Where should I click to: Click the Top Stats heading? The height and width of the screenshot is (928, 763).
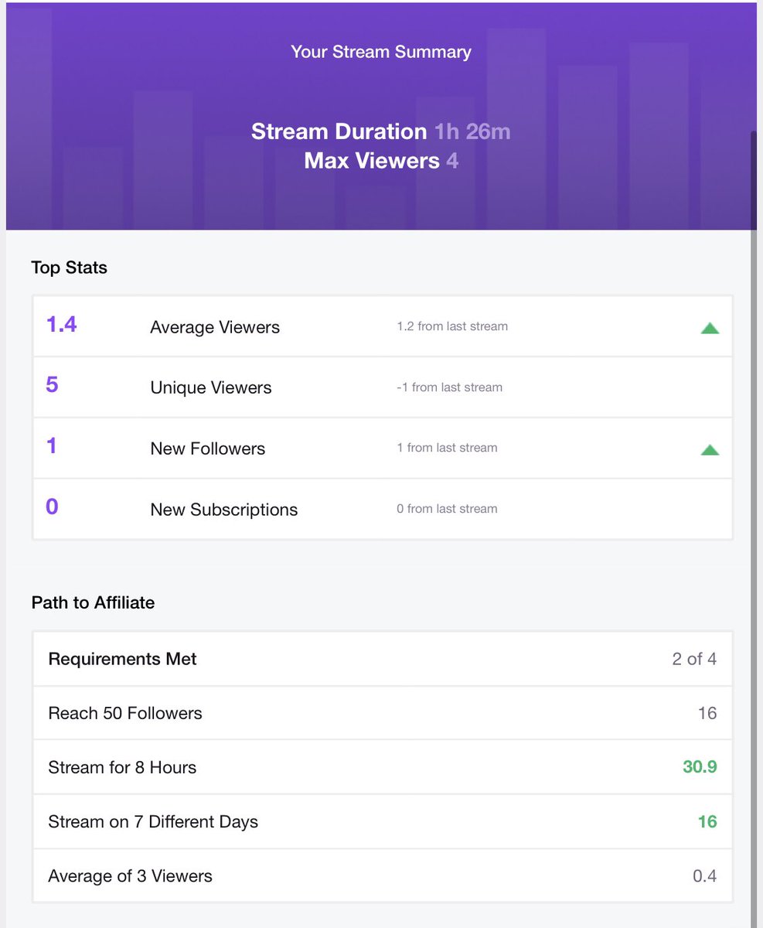pos(70,268)
